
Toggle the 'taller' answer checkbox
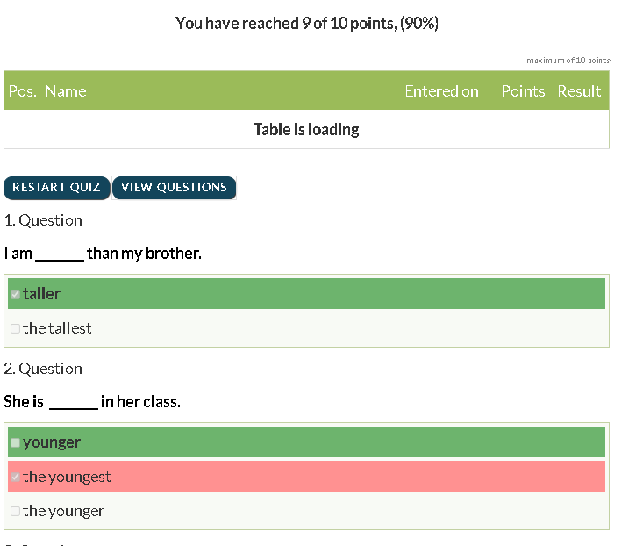pyautogui.click(x=15, y=294)
